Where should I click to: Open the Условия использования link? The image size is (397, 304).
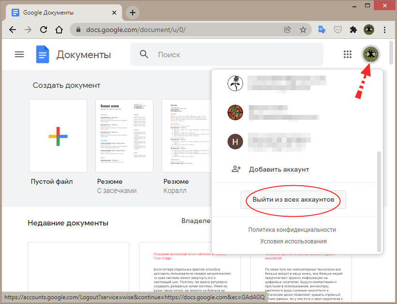click(293, 241)
